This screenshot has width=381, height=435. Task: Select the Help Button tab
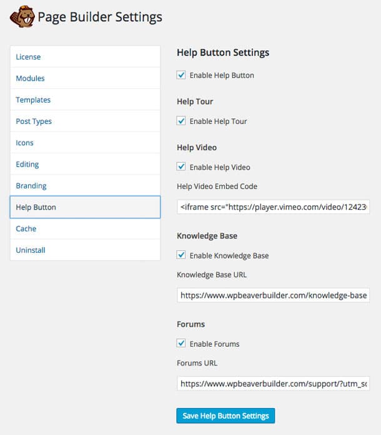click(36, 207)
